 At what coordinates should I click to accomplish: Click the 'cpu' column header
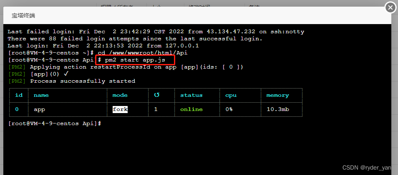[x=231, y=95]
